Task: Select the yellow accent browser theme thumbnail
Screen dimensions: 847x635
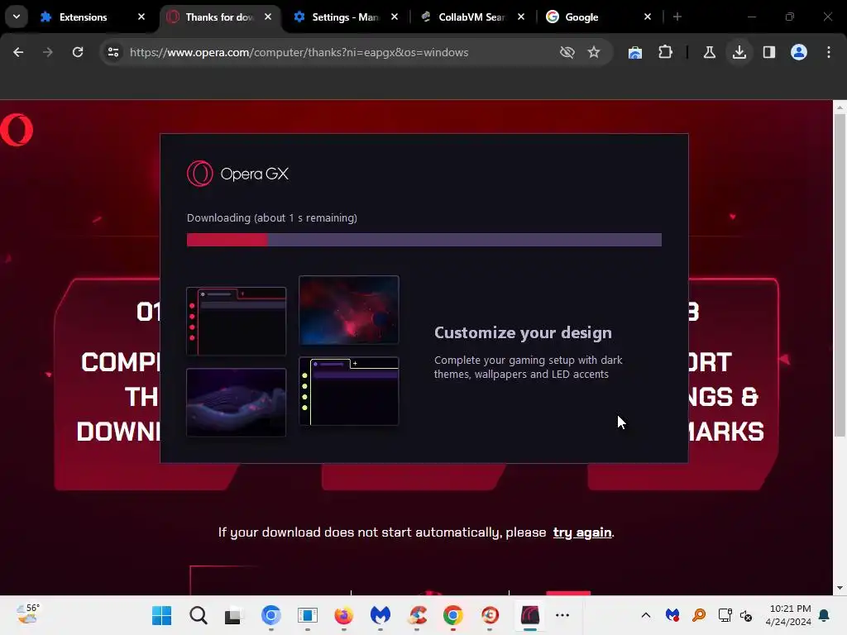Action: click(x=349, y=391)
